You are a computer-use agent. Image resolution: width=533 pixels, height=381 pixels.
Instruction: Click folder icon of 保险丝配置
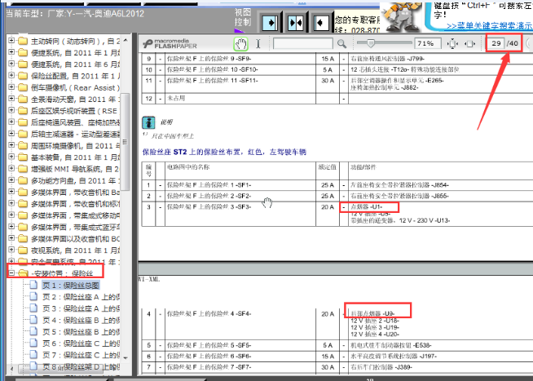click(23, 76)
